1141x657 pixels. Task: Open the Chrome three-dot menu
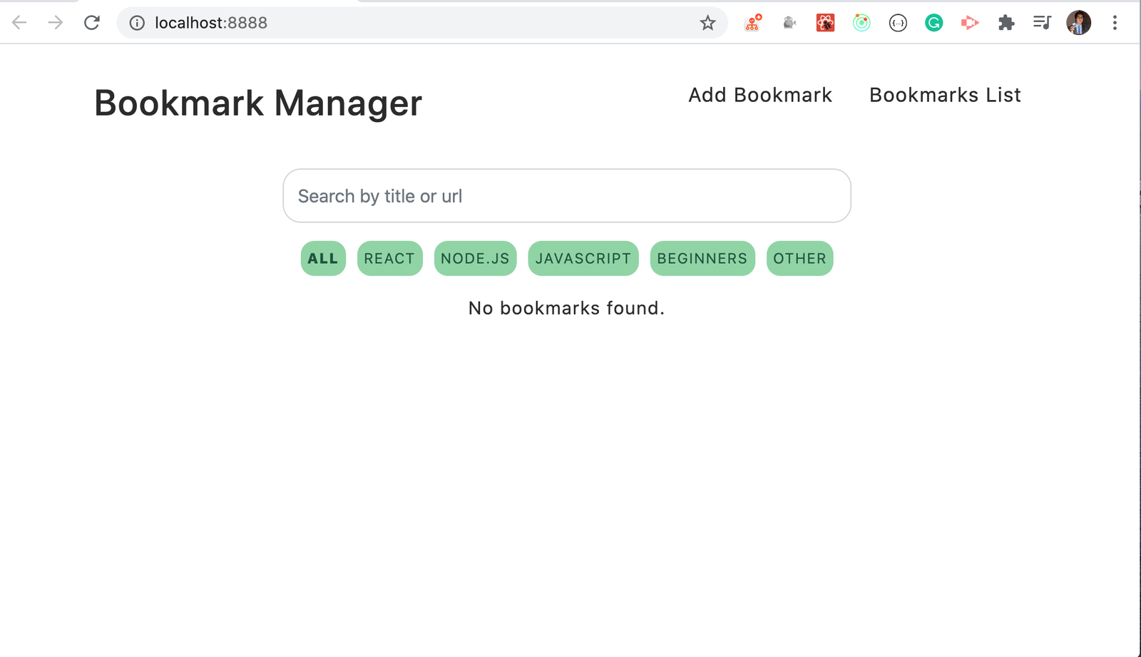pyautogui.click(x=1115, y=23)
